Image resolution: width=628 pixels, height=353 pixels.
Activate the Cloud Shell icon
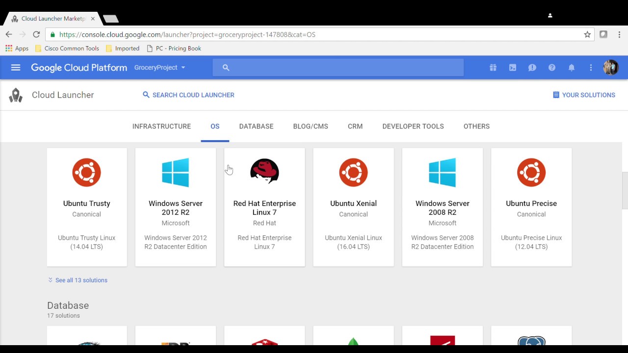(513, 68)
